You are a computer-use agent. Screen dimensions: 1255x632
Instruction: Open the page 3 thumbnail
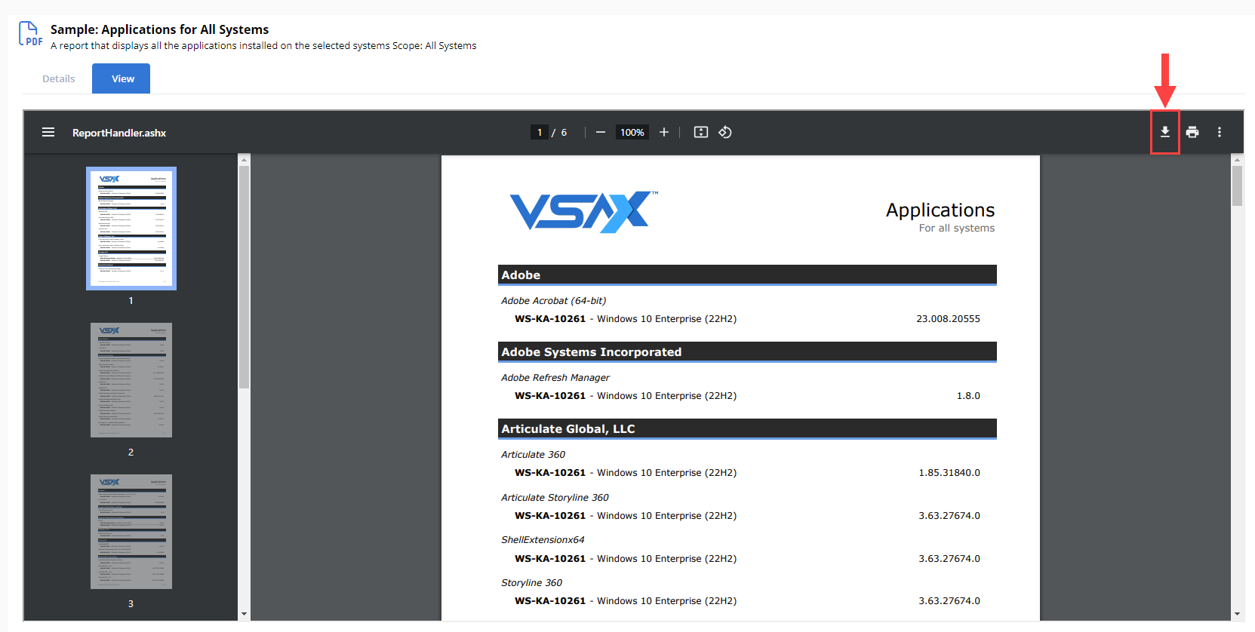131,532
